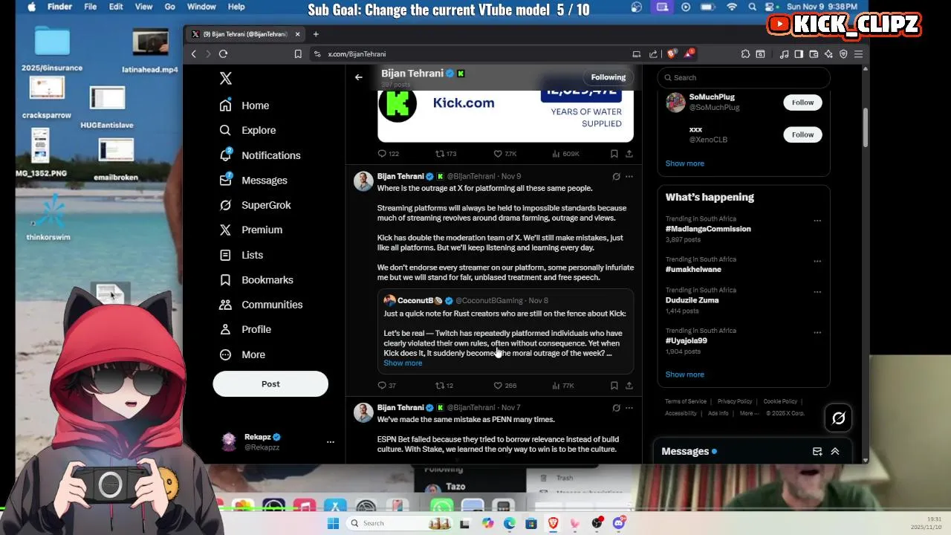Viewport: 951px width, 535px height.
Task: Open options for Duduzile Zuma trend
Action: point(817,292)
